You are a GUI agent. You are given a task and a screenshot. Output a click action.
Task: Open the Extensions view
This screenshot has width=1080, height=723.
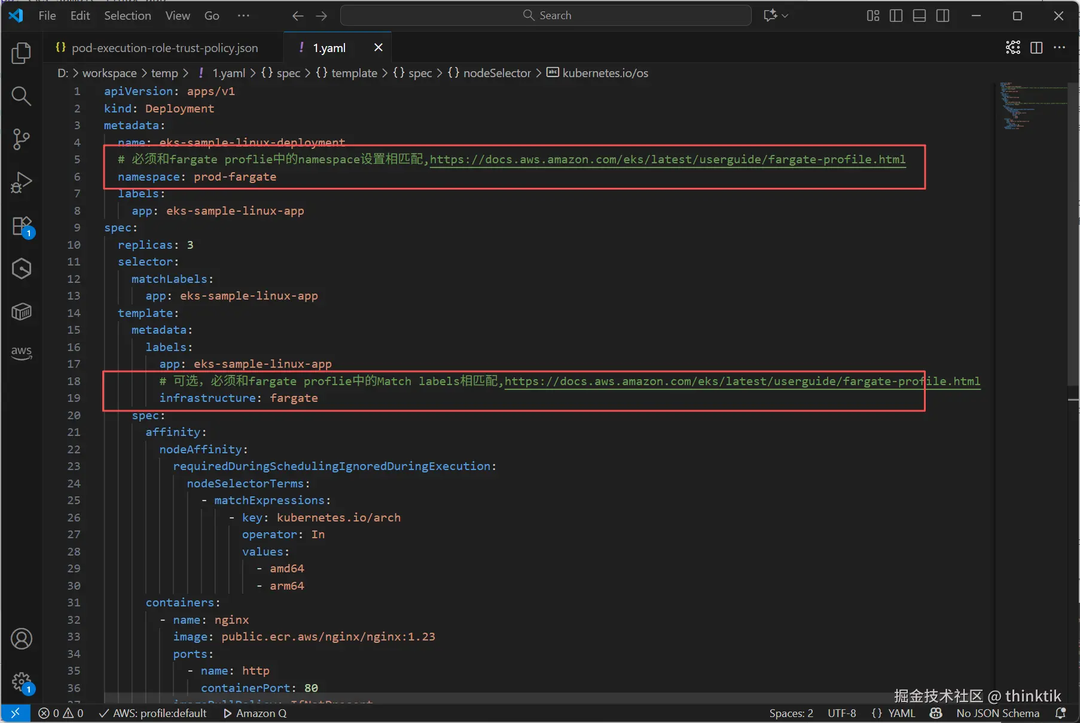[x=22, y=226]
